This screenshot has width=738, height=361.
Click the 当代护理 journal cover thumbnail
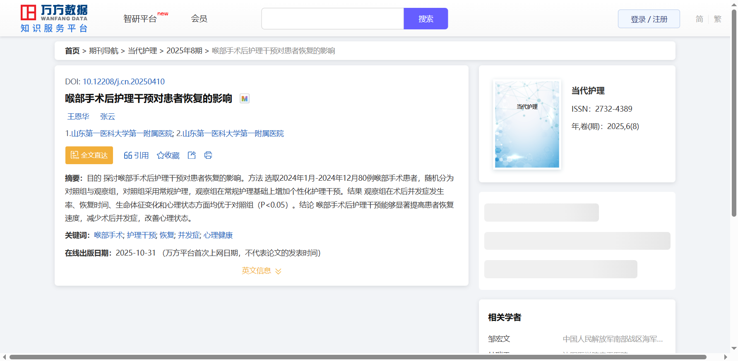pos(527,124)
